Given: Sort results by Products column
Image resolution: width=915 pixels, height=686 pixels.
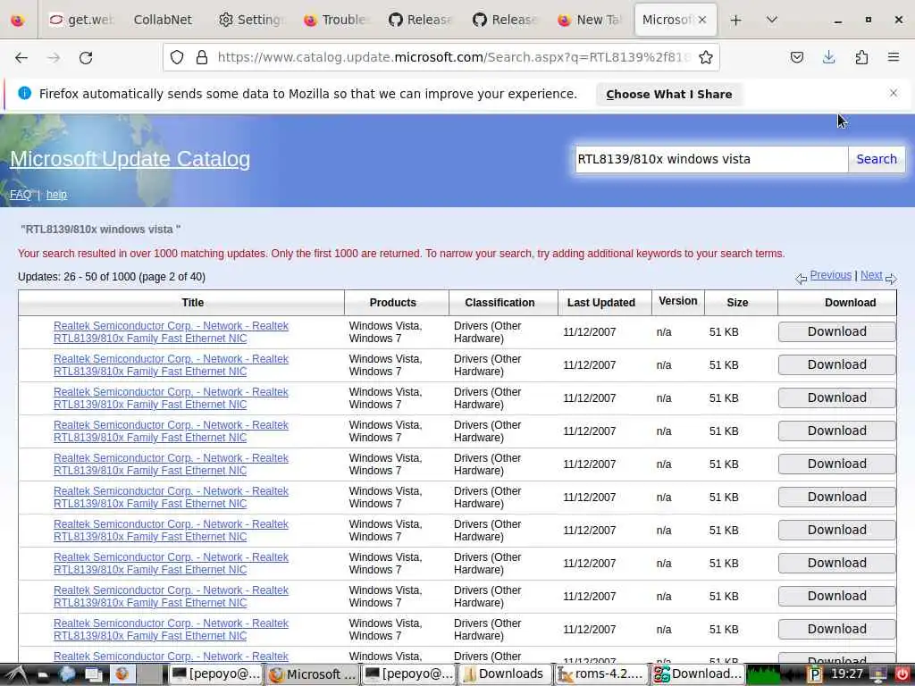Looking at the screenshot, I should [393, 302].
